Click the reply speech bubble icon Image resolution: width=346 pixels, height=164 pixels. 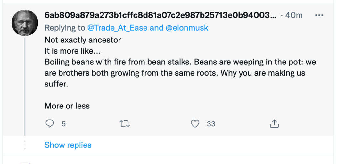click(49, 124)
